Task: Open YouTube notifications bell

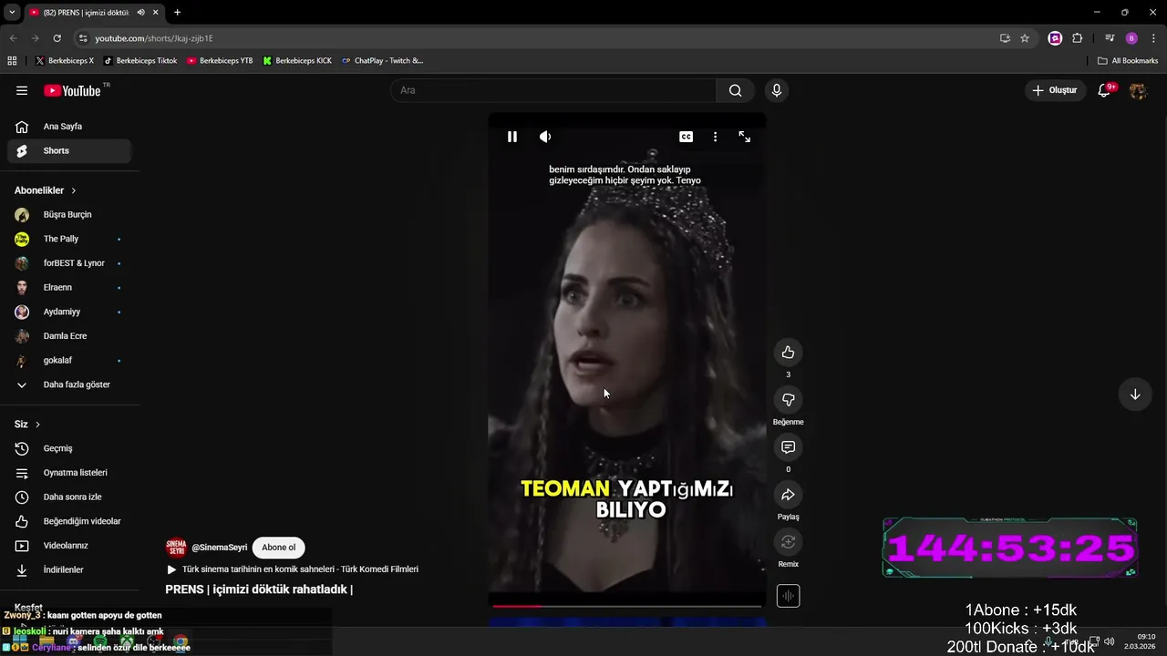Action: pos(1104,90)
